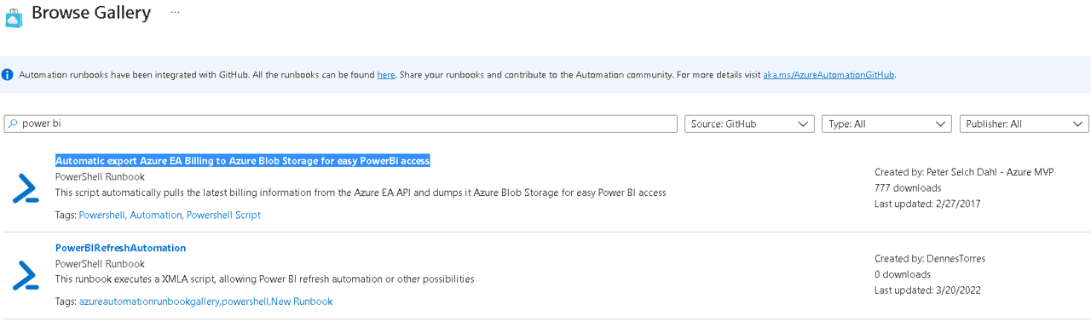The image size is (1091, 322).
Task: Select the Powershell Script tag link
Action: (223, 216)
